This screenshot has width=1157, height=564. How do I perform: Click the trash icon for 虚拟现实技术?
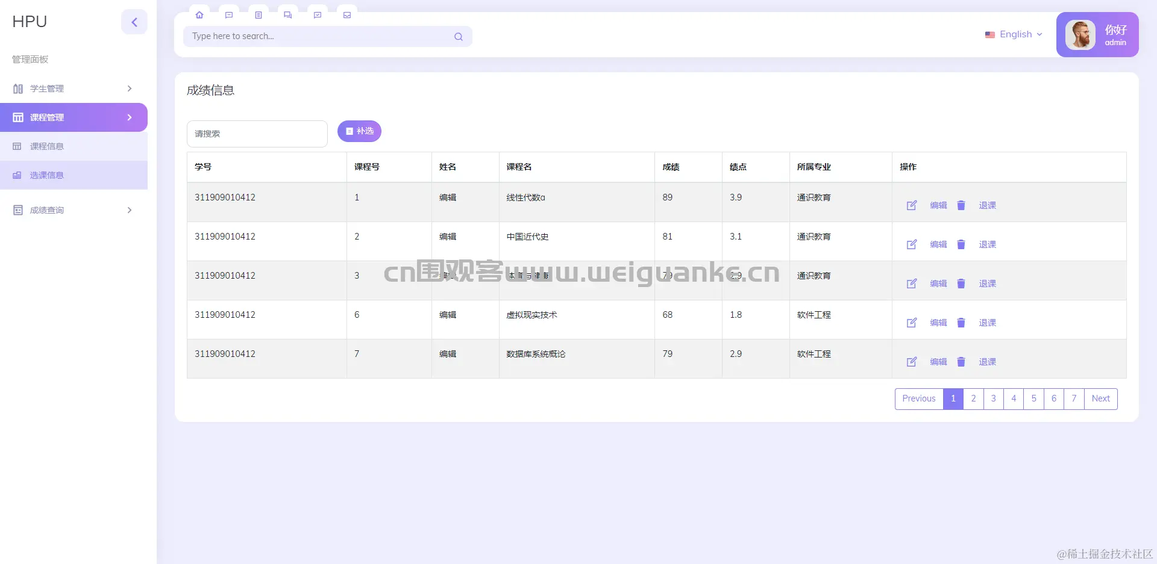click(x=961, y=323)
